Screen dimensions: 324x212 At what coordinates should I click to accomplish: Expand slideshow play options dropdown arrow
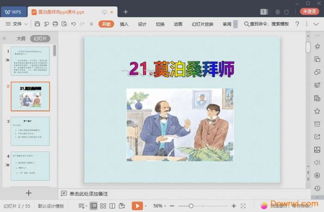pos(146,206)
